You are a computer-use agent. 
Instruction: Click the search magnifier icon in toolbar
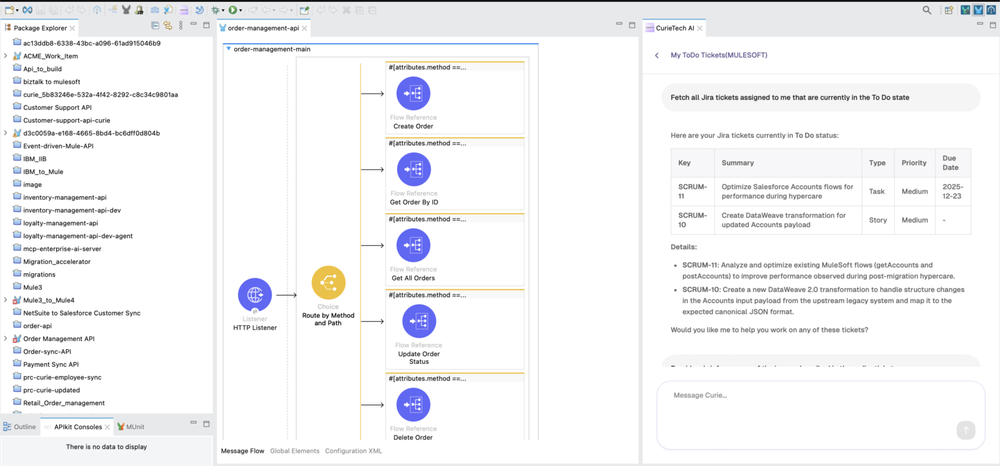927,10
